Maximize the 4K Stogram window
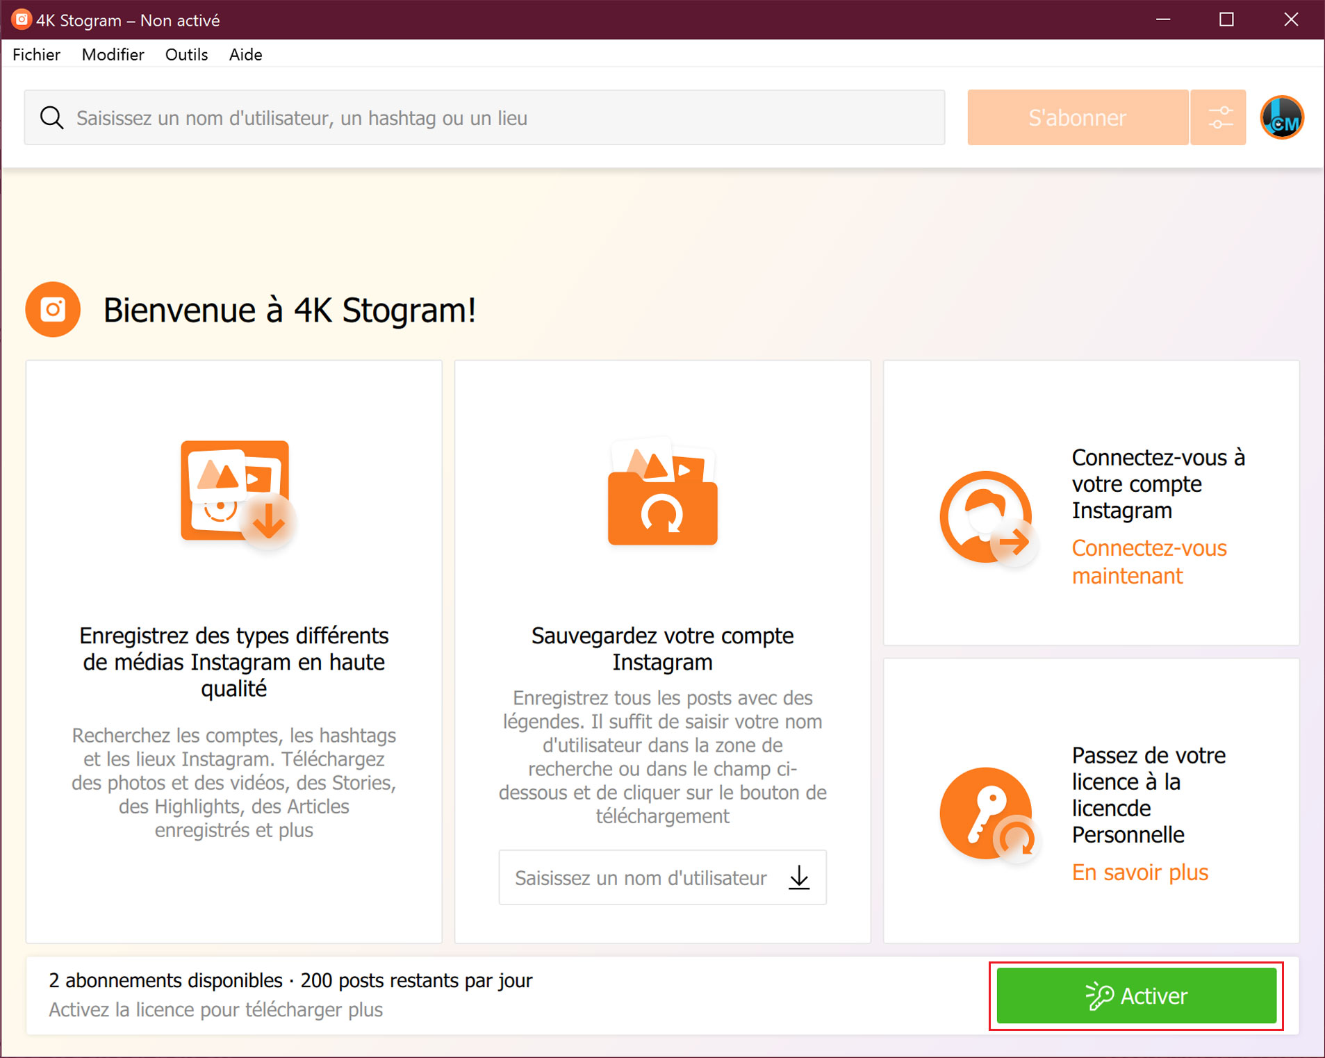This screenshot has height=1058, width=1325. click(1227, 19)
